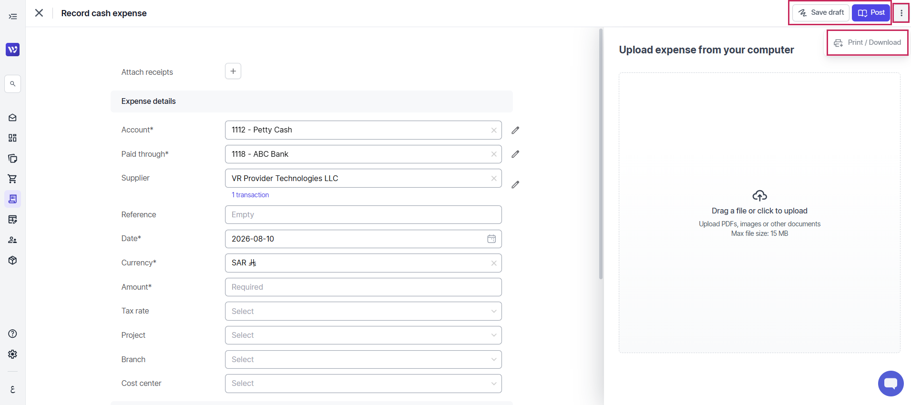Edit the Supplier with the pencil icon
911x405 pixels.
point(515,185)
